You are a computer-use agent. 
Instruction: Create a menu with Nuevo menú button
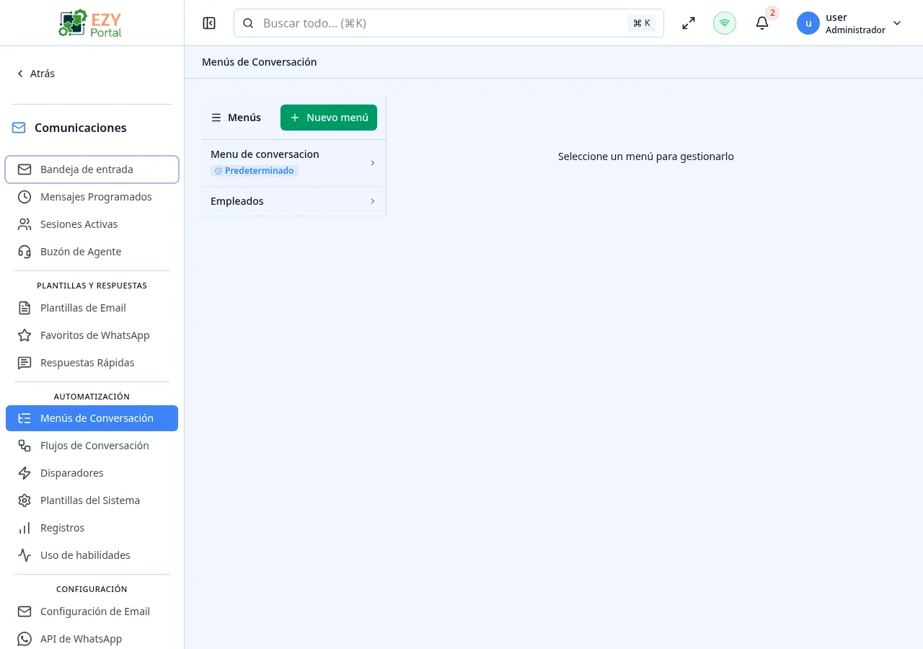coord(329,118)
